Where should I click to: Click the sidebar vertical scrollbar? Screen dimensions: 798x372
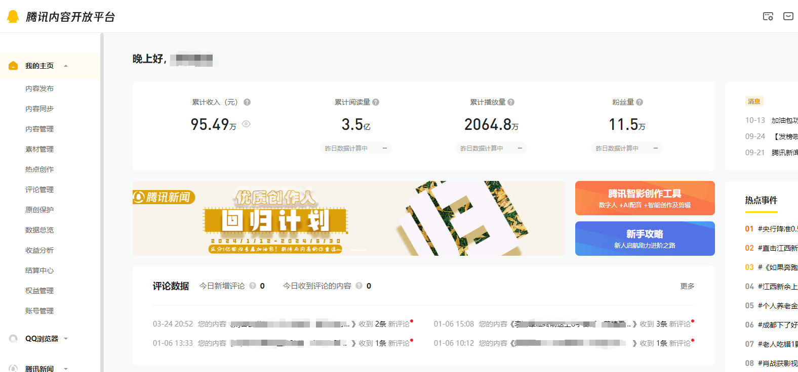[102, 202]
